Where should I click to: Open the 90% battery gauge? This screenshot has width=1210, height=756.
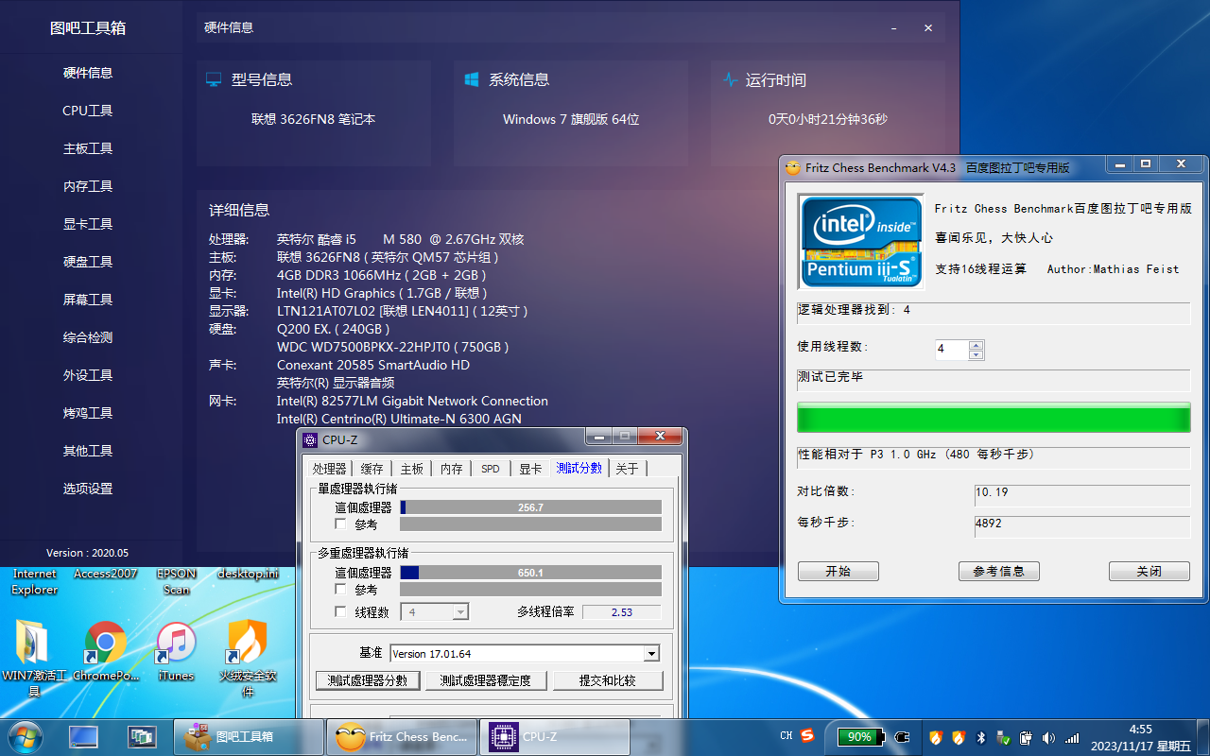tap(860, 737)
